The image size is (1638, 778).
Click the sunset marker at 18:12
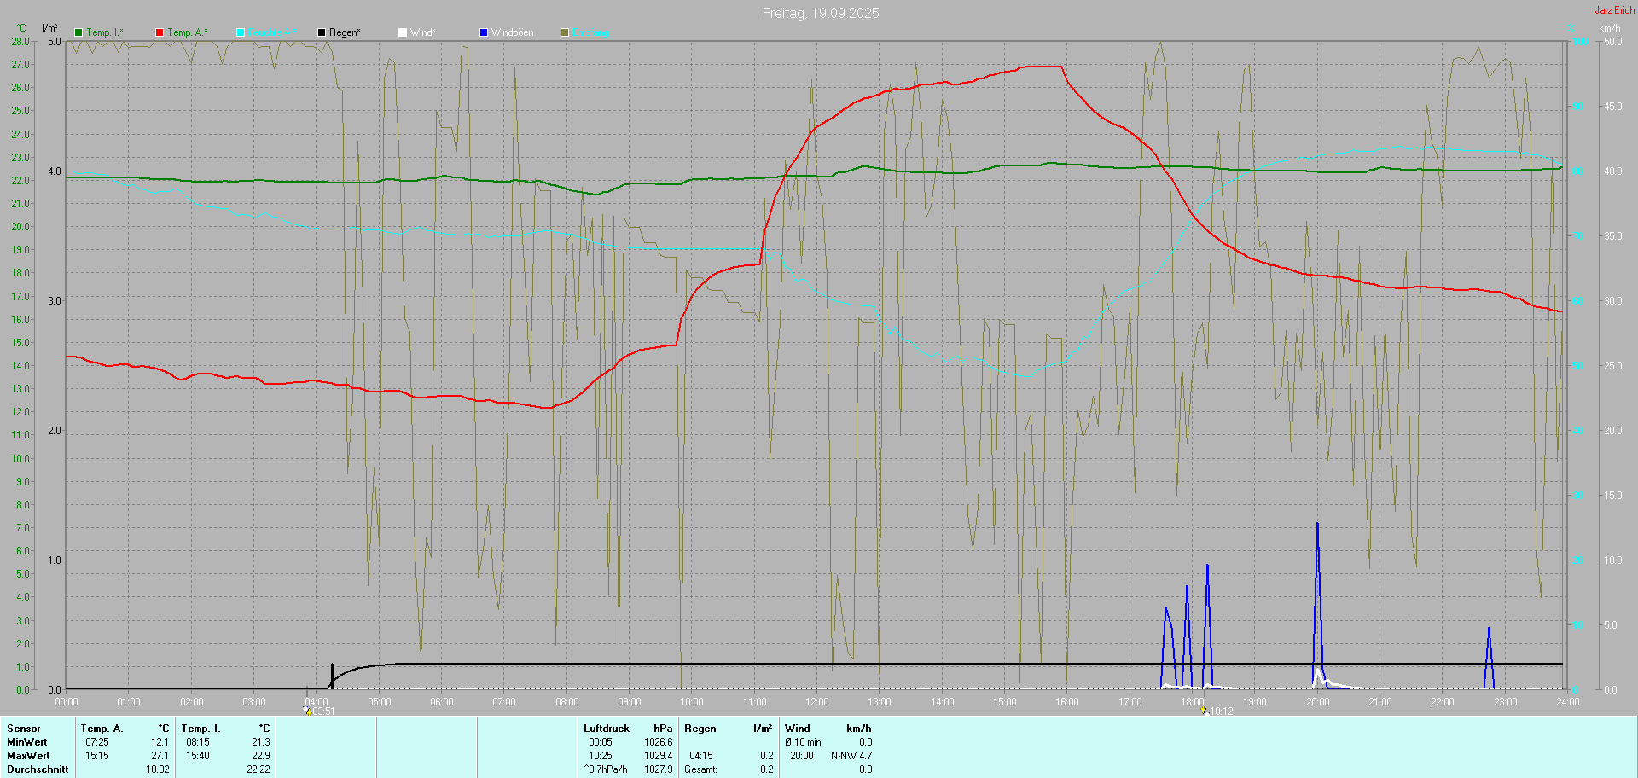tap(1204, 711)
